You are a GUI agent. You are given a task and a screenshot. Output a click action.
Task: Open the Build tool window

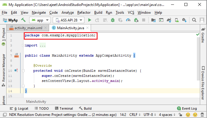click(85, 108)
